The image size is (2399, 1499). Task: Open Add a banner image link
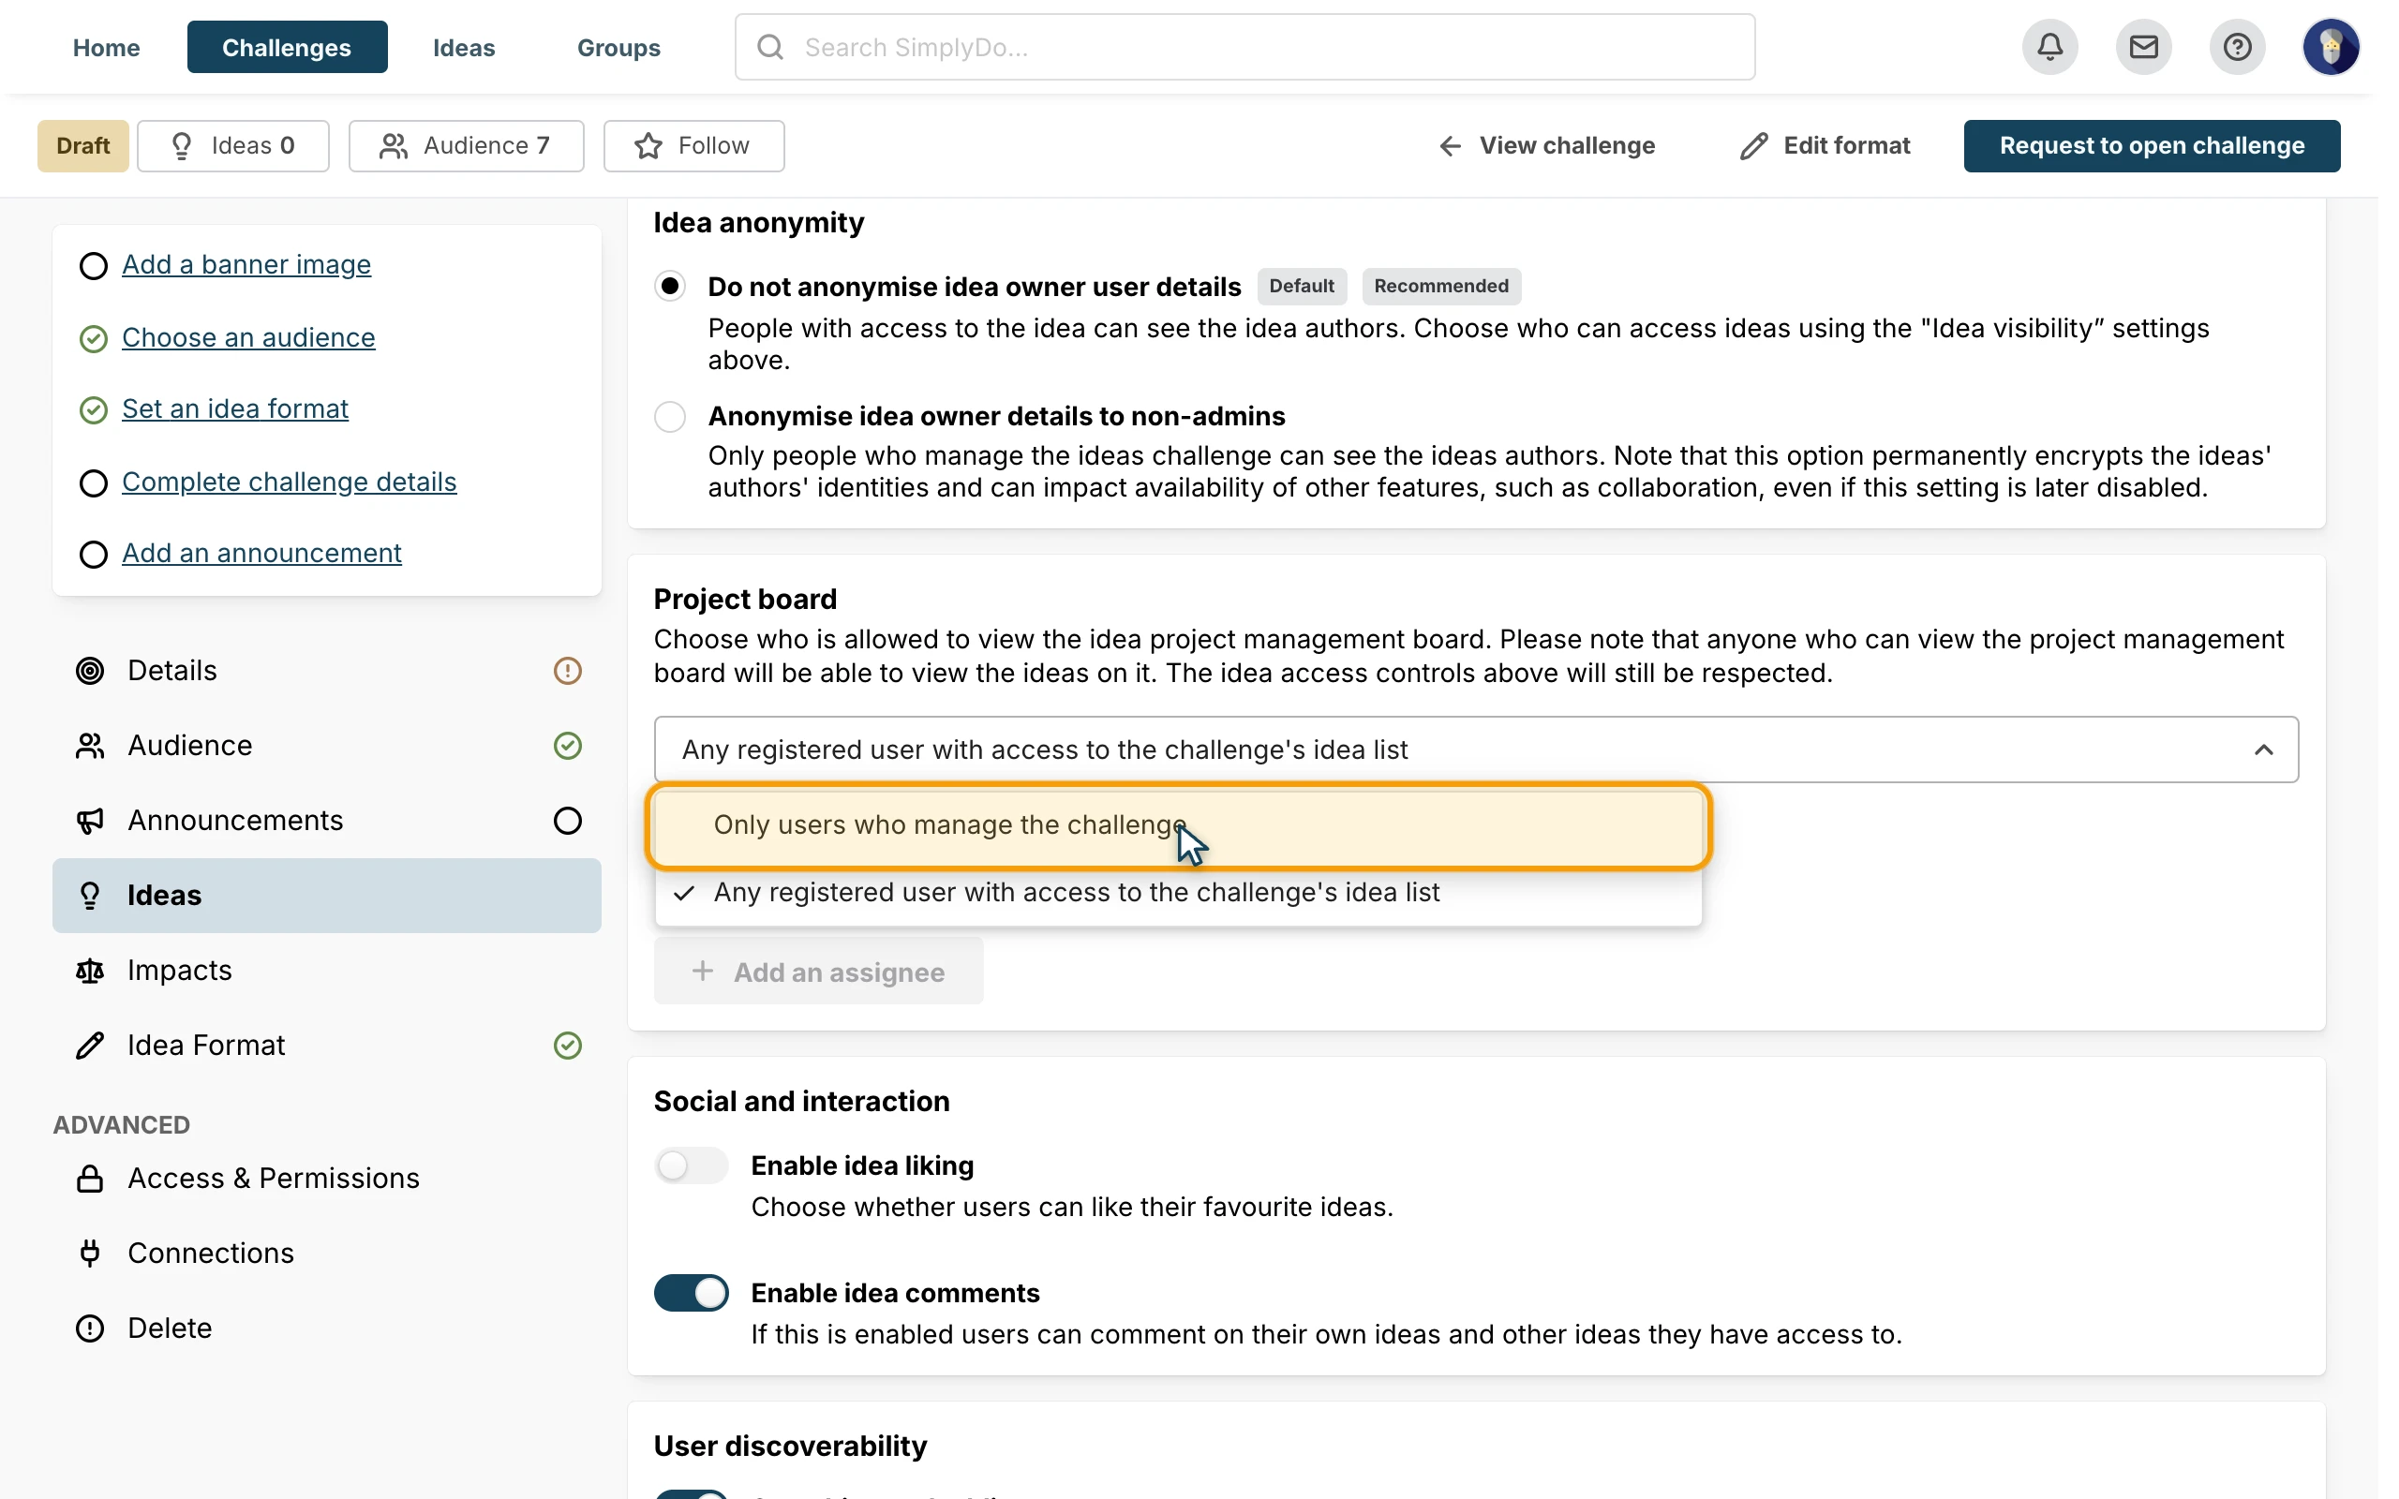[x=246, y=265]
